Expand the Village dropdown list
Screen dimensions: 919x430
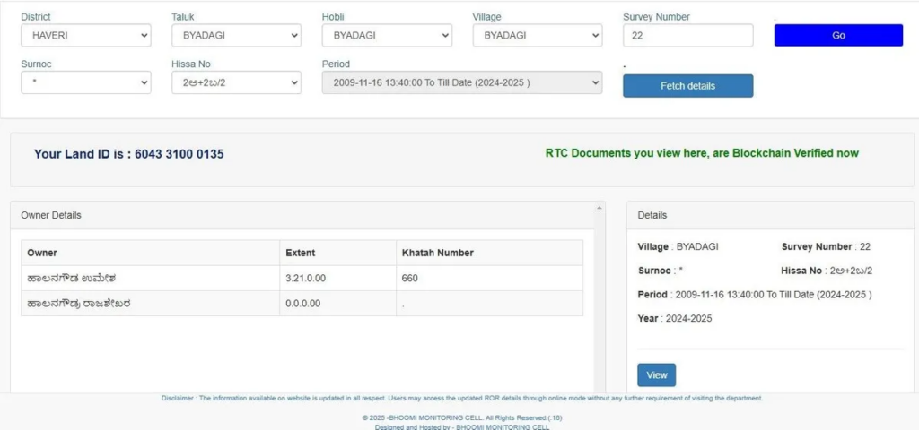(537, 36)
